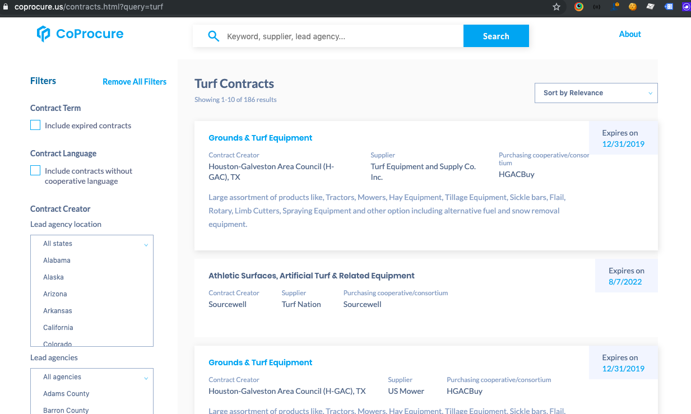Screen dimensions: 691x414
Task: Open the cookie extension icon
Action: pyautogui.click(x=633, y=7)
